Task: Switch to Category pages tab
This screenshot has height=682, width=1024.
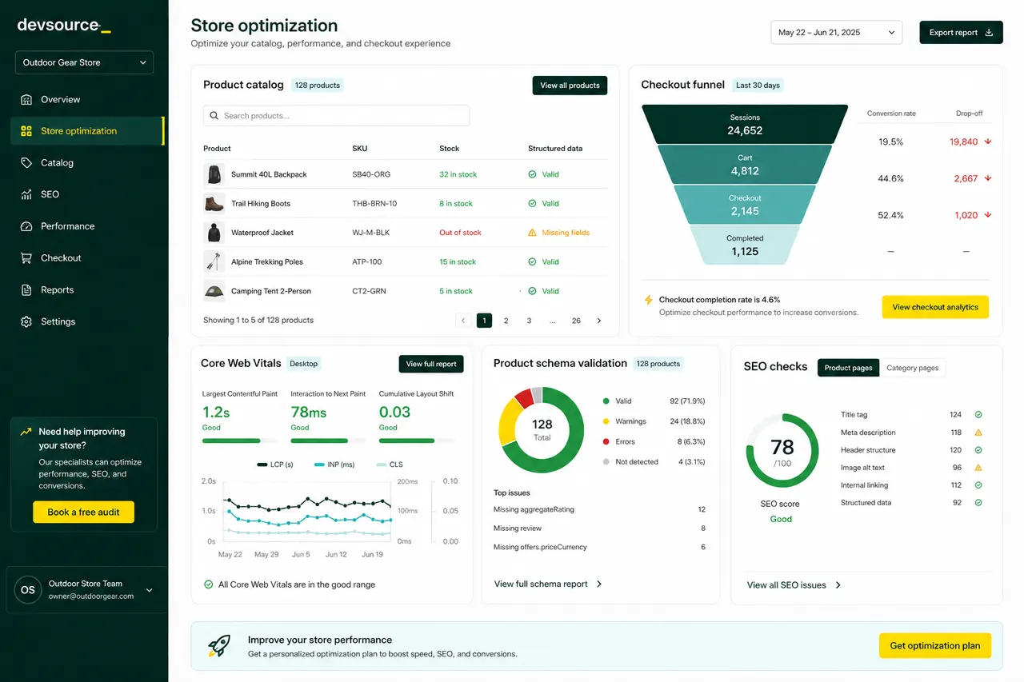Action: click(913, 368)
